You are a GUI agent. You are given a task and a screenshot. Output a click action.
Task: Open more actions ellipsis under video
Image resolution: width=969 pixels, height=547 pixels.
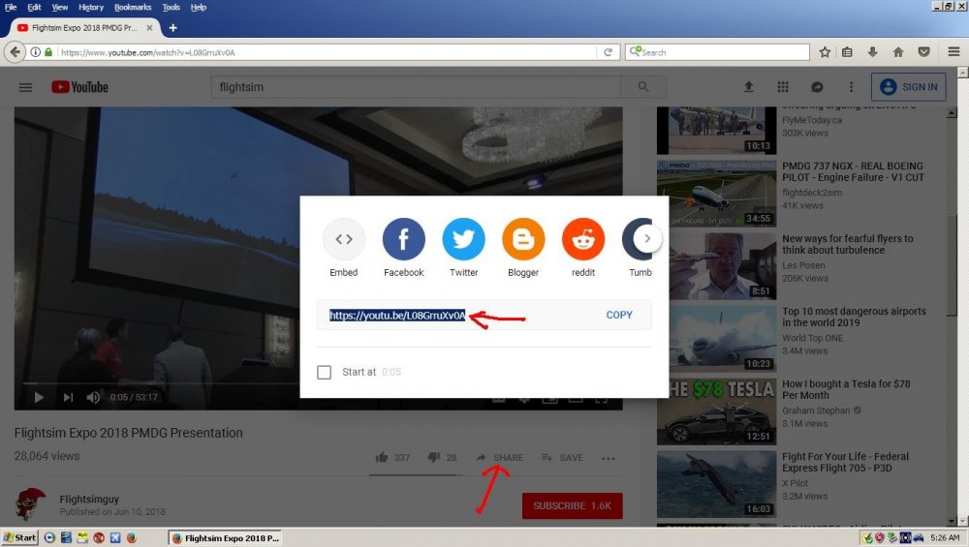609,458
